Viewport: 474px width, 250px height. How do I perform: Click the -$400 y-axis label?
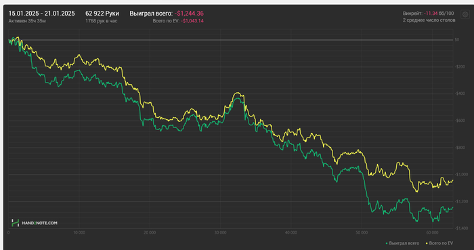(460, 93)
